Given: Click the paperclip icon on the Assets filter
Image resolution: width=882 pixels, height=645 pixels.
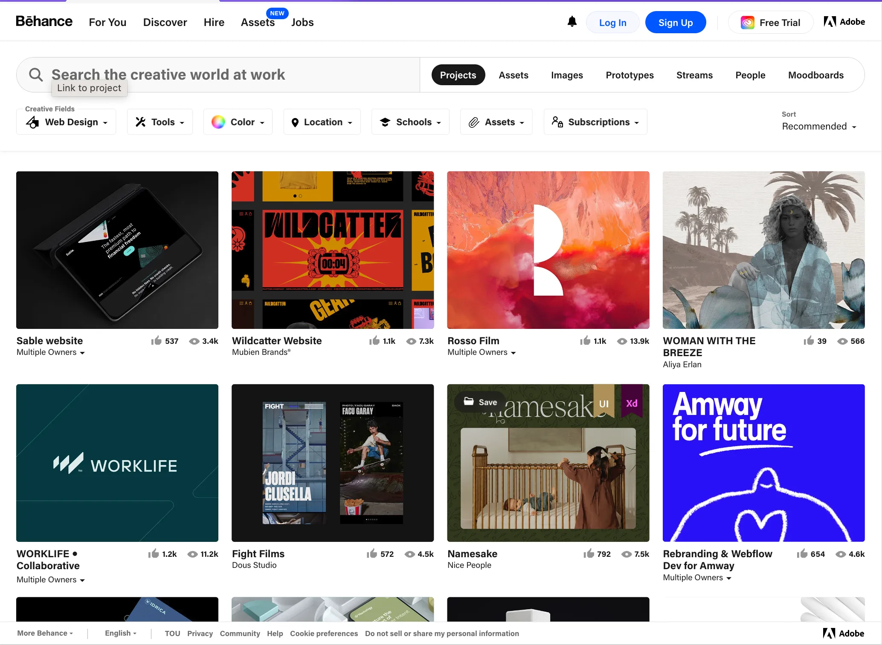Looking at the screenshot, I should [473, 122].
